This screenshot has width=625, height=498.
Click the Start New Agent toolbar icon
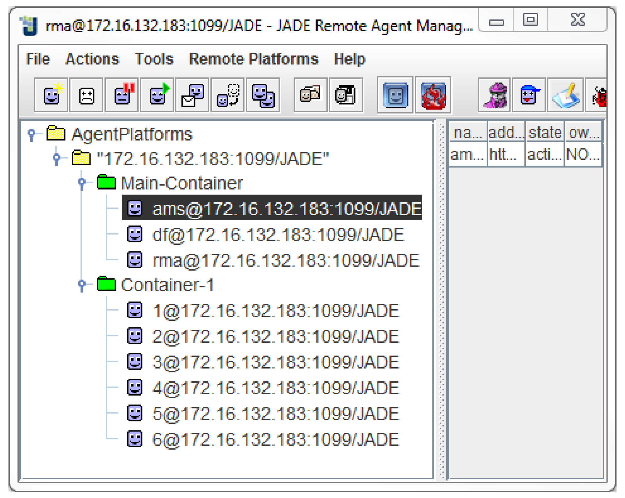click(x=51, y=95)
